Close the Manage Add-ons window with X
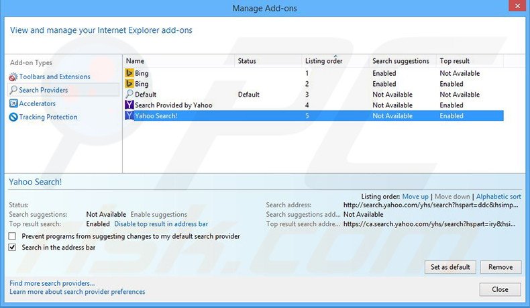The height and width of the screenshot is (308, 530). (x=517, y=6)
